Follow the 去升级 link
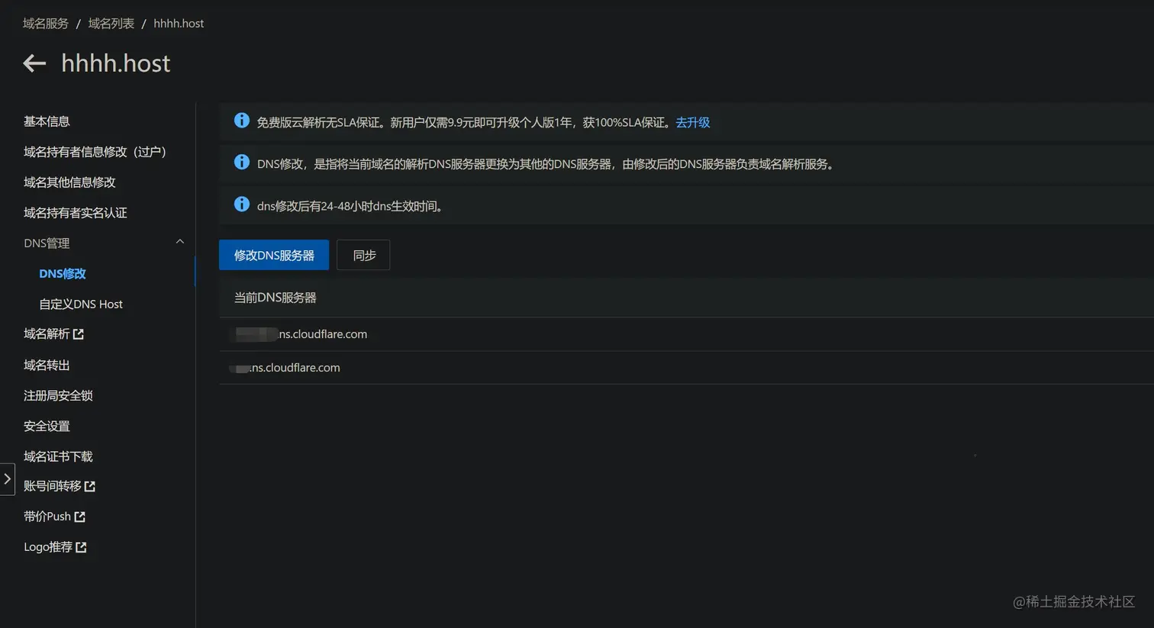Viewport: 1154px width, 628px height. pos(693,122)
